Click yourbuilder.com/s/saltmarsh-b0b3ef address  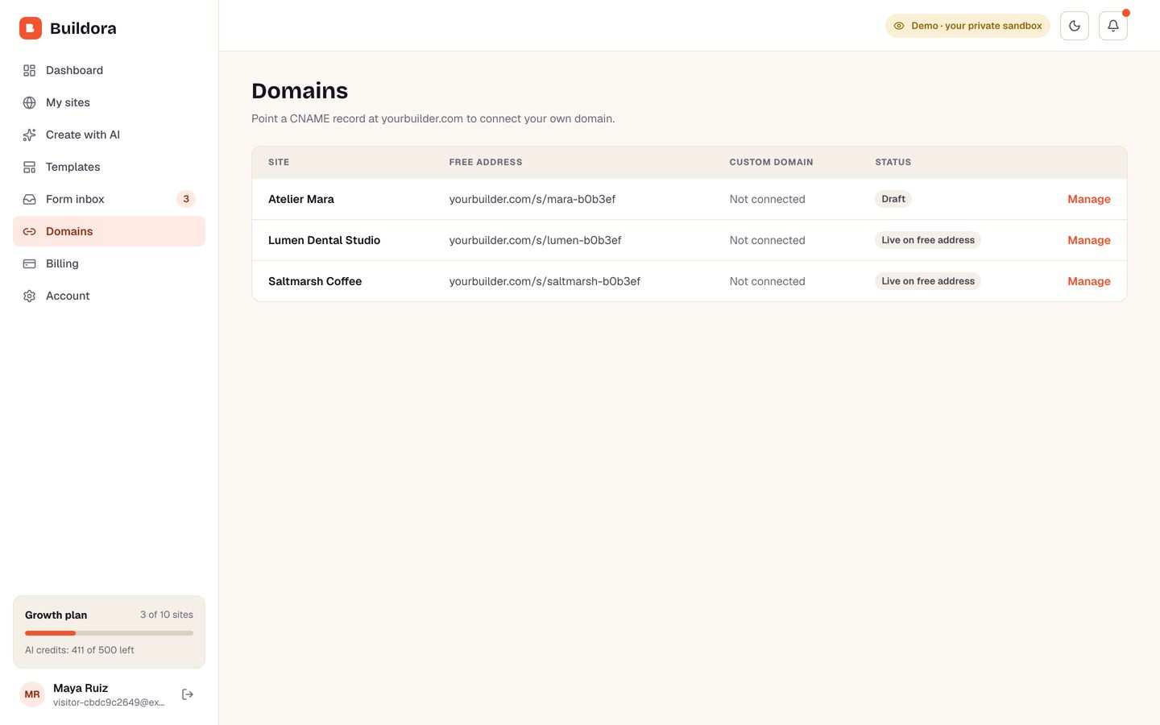coord(545,281)
